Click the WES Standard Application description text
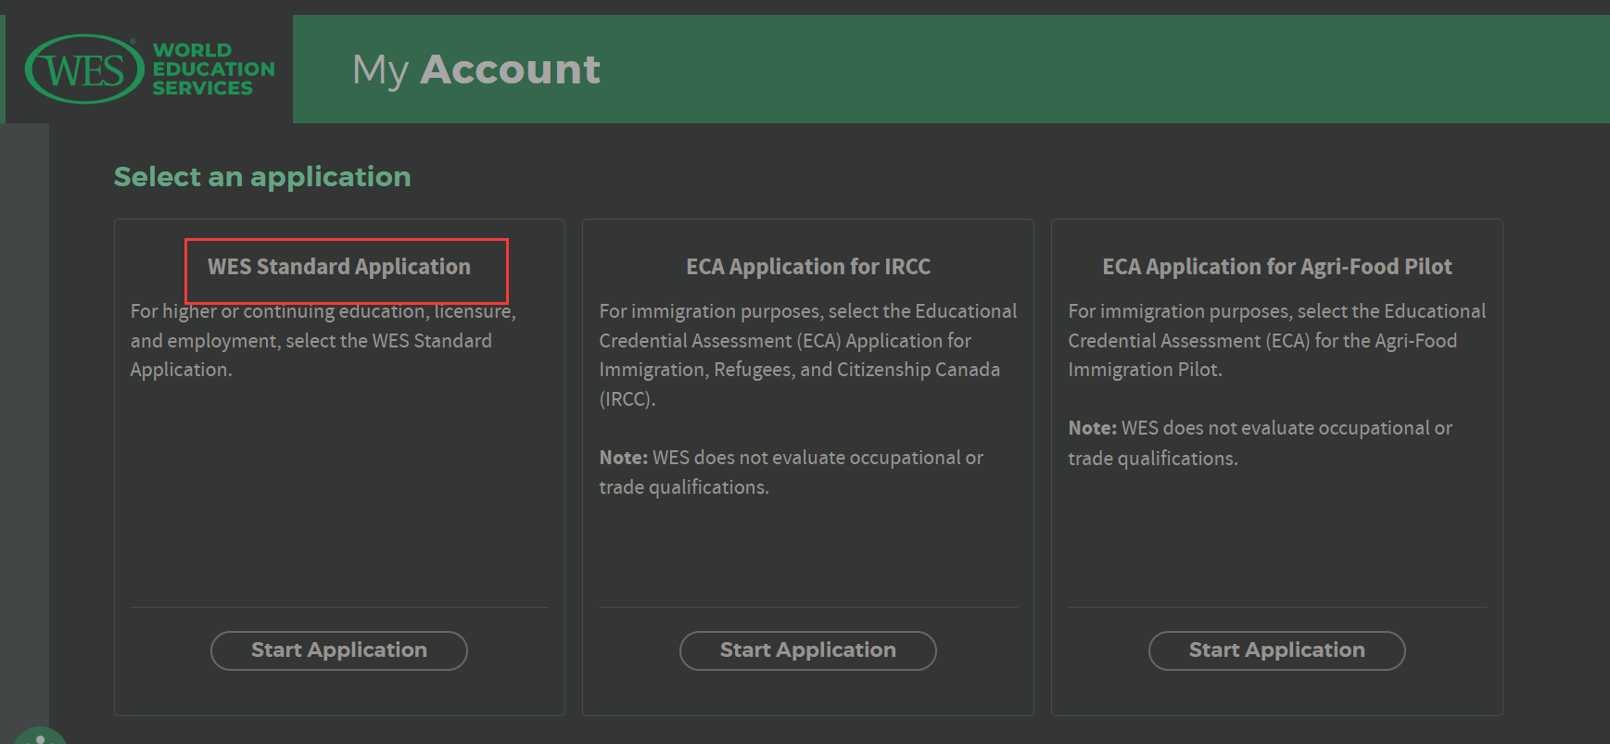Viewport: 1610px width, 744px height. tap(315, 341)
